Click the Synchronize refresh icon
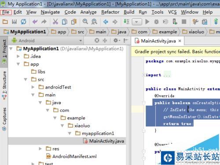 click(23, 22)
